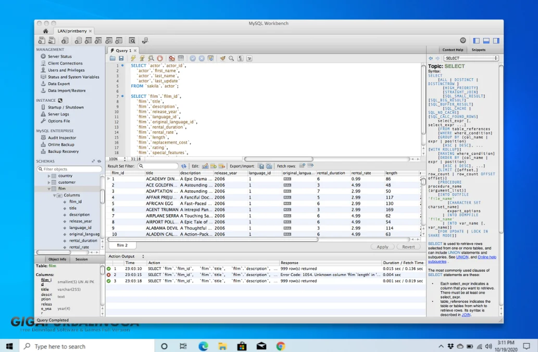The width and height of the screenshot is (538, 352).
Task: Refresh result set arrows icon
Action: click(184, 166)
